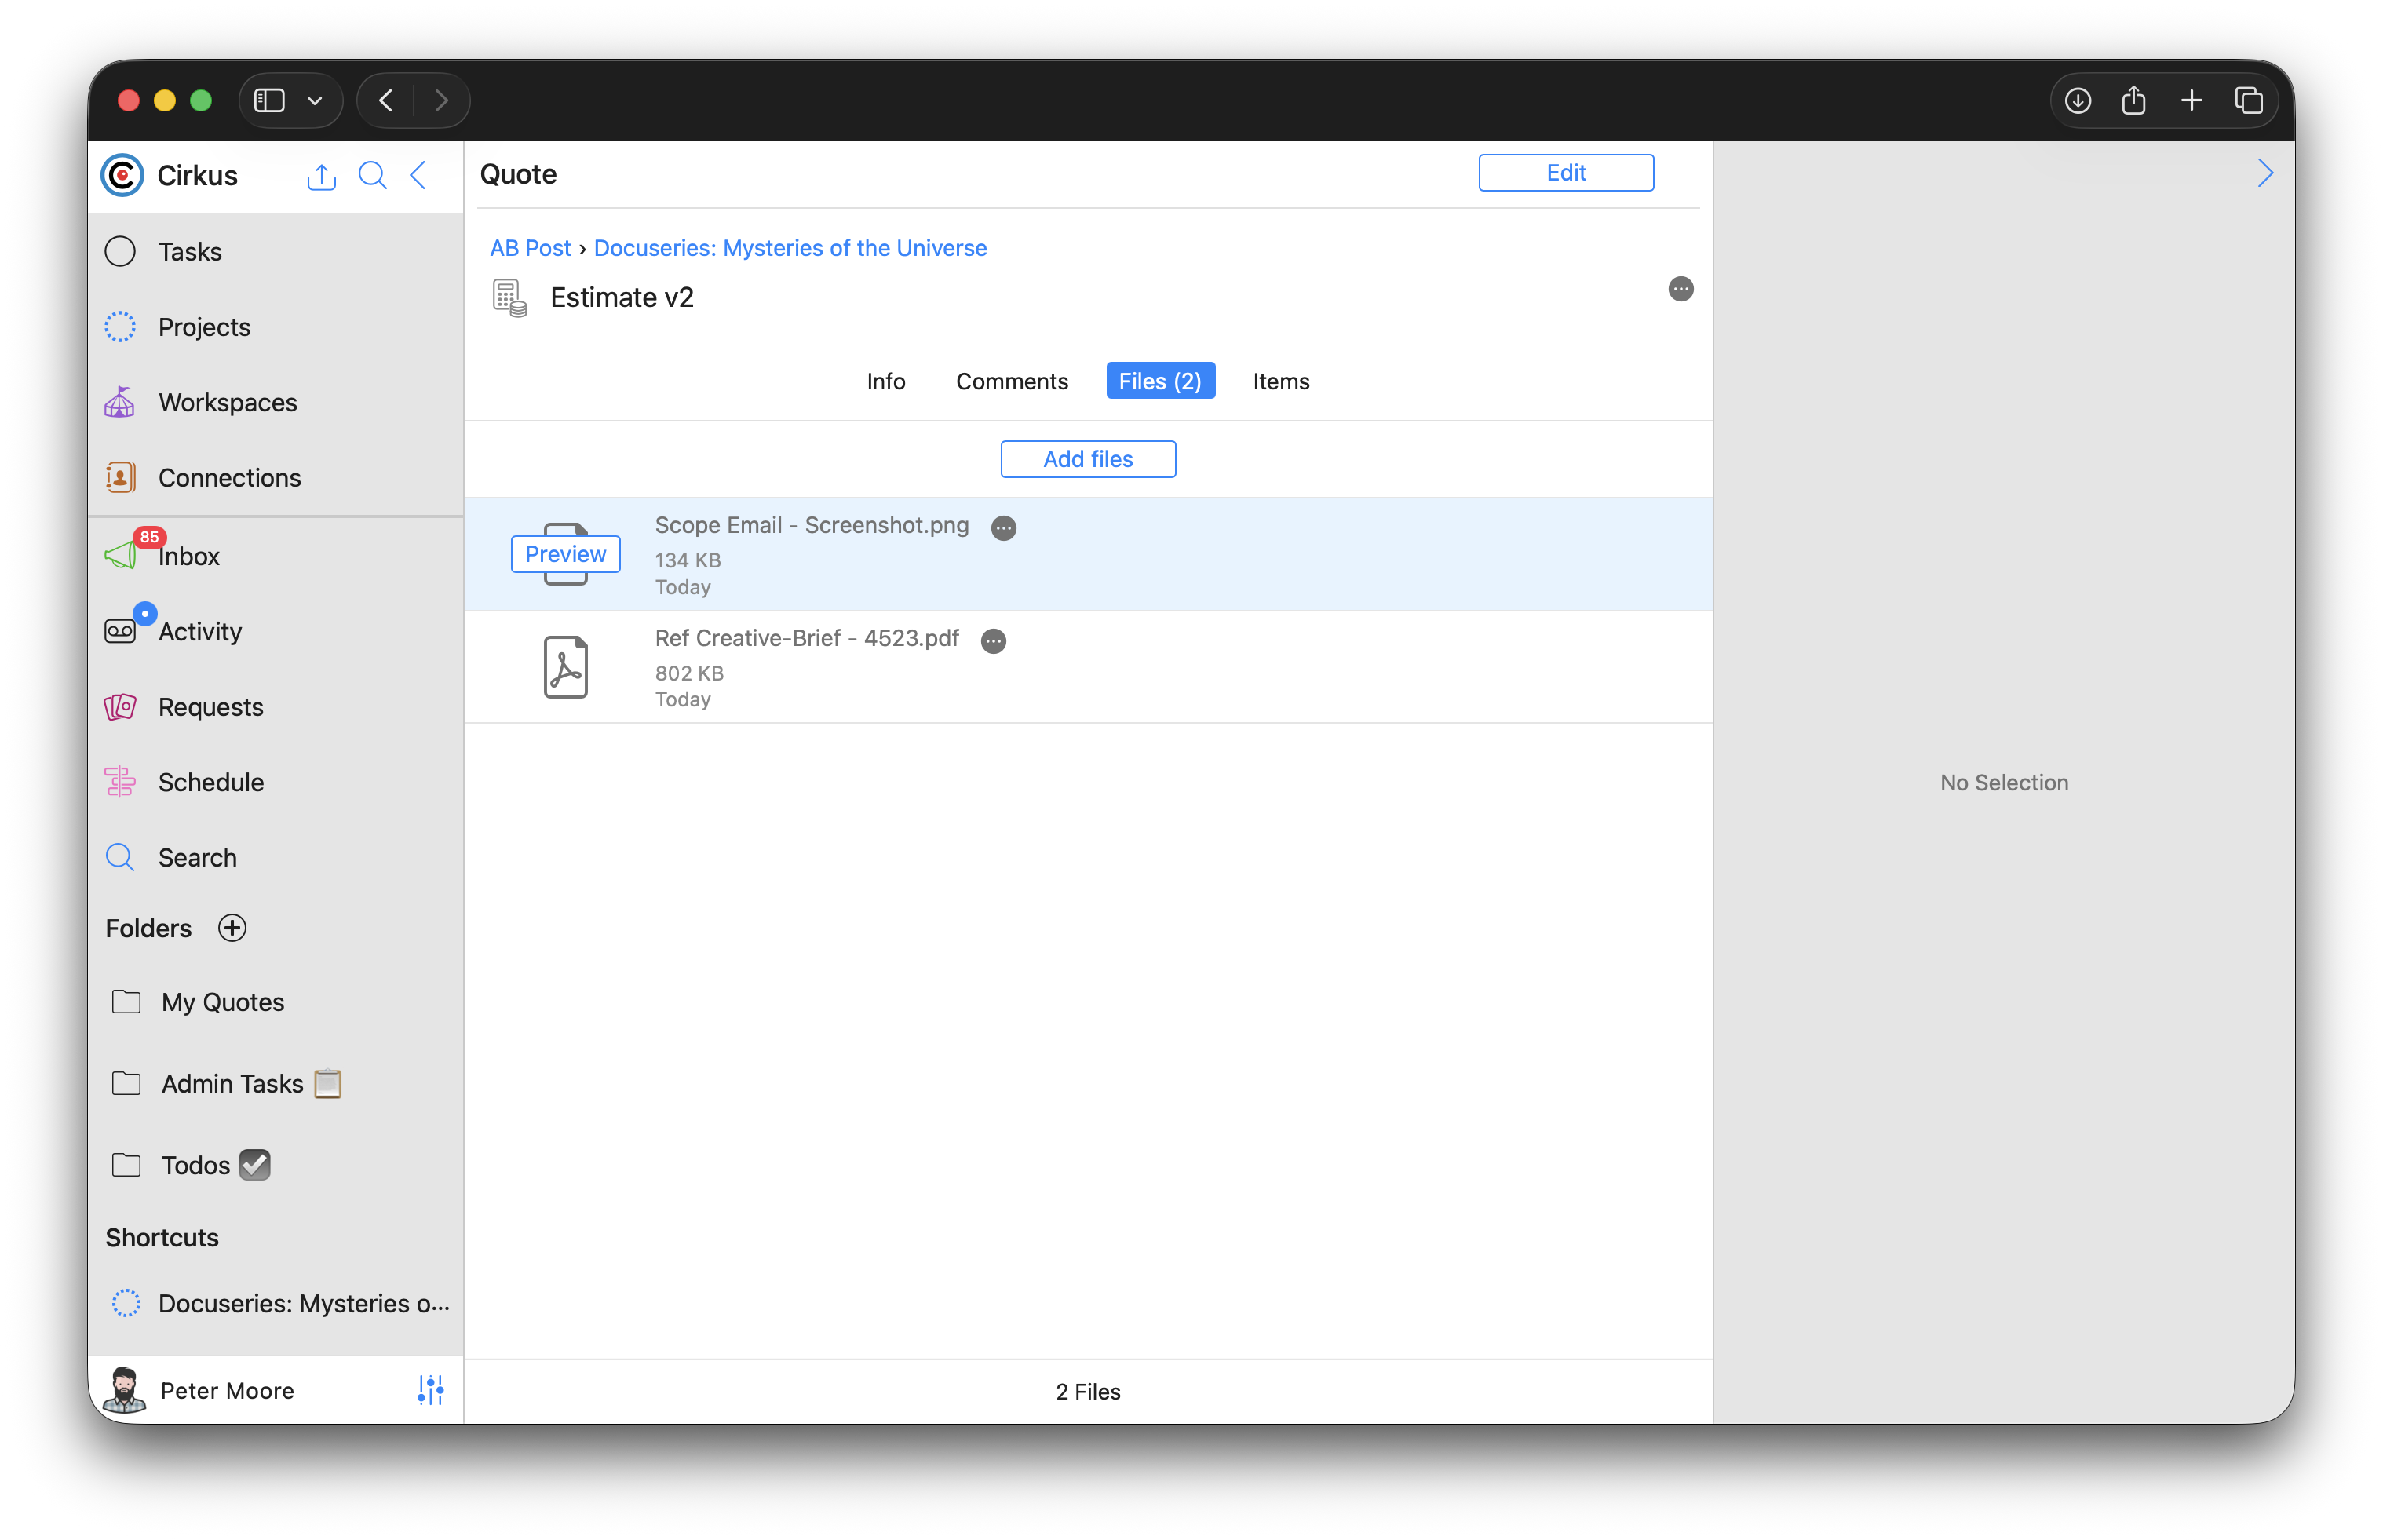Open Docuseries: Mysteries of the Universe breadcrumb link
2383x1540 pixels.
(789, 248)
